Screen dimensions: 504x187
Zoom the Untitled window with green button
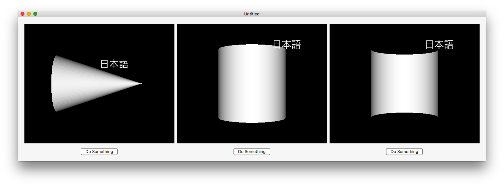pos(35,14)
